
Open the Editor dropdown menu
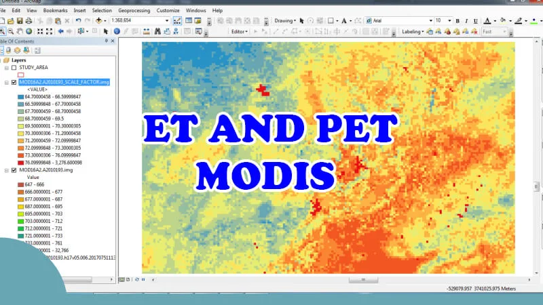pos(240,31)
